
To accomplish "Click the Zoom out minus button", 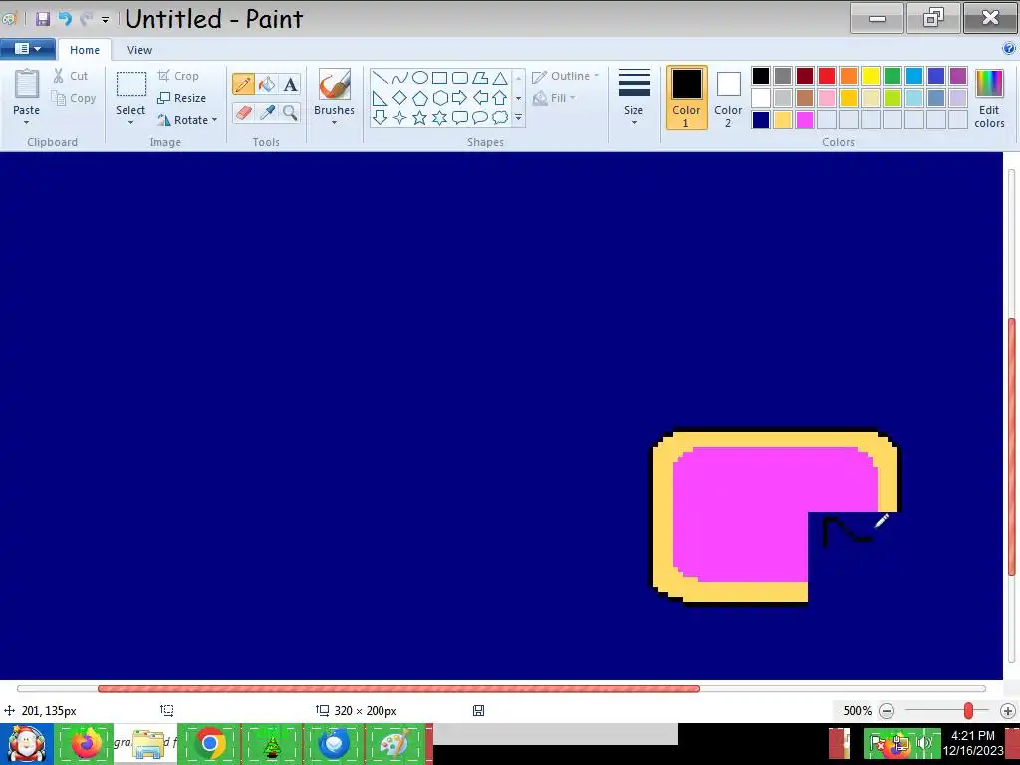I will point(887,711).
